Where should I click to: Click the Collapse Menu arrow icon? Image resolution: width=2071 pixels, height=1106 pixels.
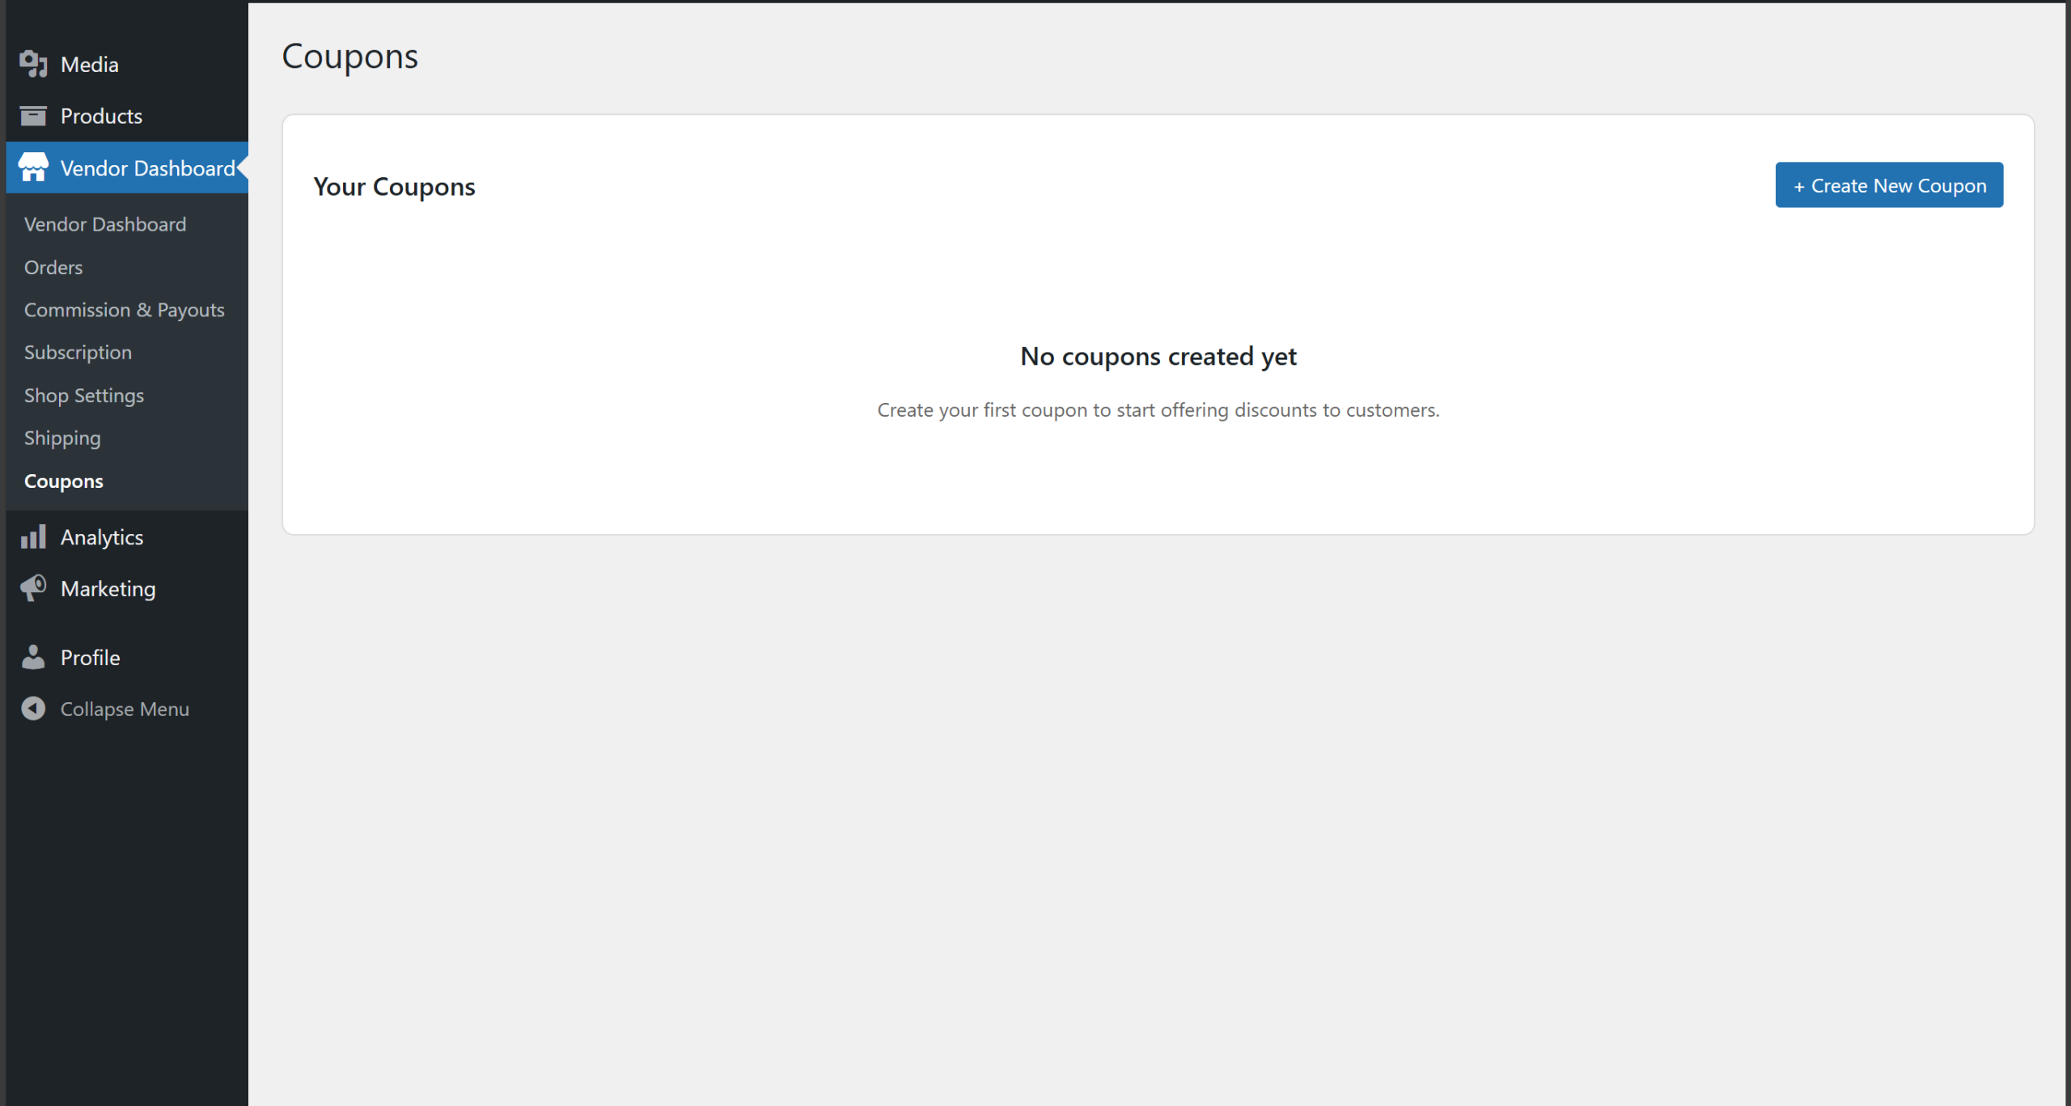pos(33,709)
